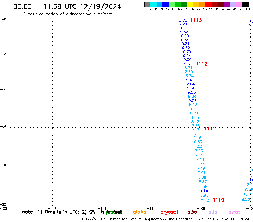Click the timestamp '22 Dec 08:25:42 UTC 2024'
253x222 pixels.
pyautogui.click(x=224, y=219)
